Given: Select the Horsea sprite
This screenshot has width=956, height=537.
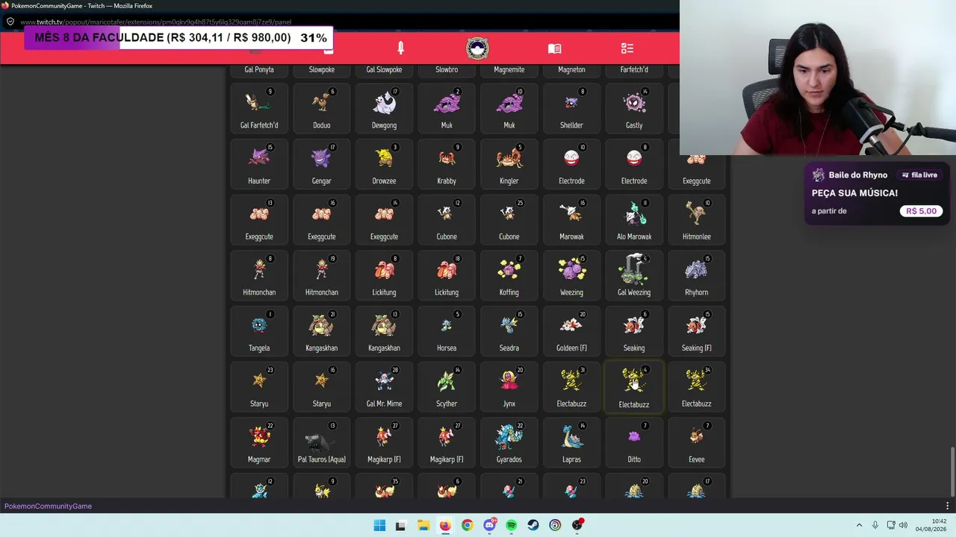Looking at the screenshot, I should 447,325.
